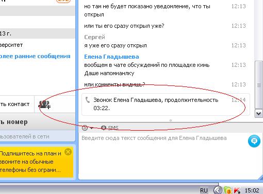Click the '13 г.' date row
This screenshot has width=263, height=194.
click(37, 33)
